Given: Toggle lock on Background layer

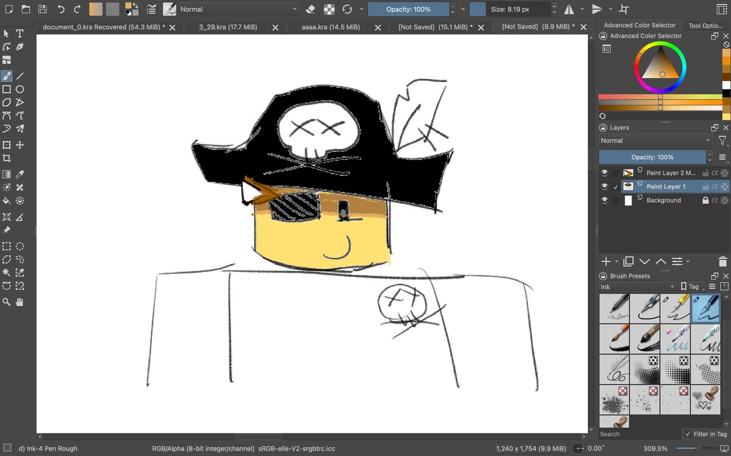Looking at the screenshot, I should (x=705, y=200).
